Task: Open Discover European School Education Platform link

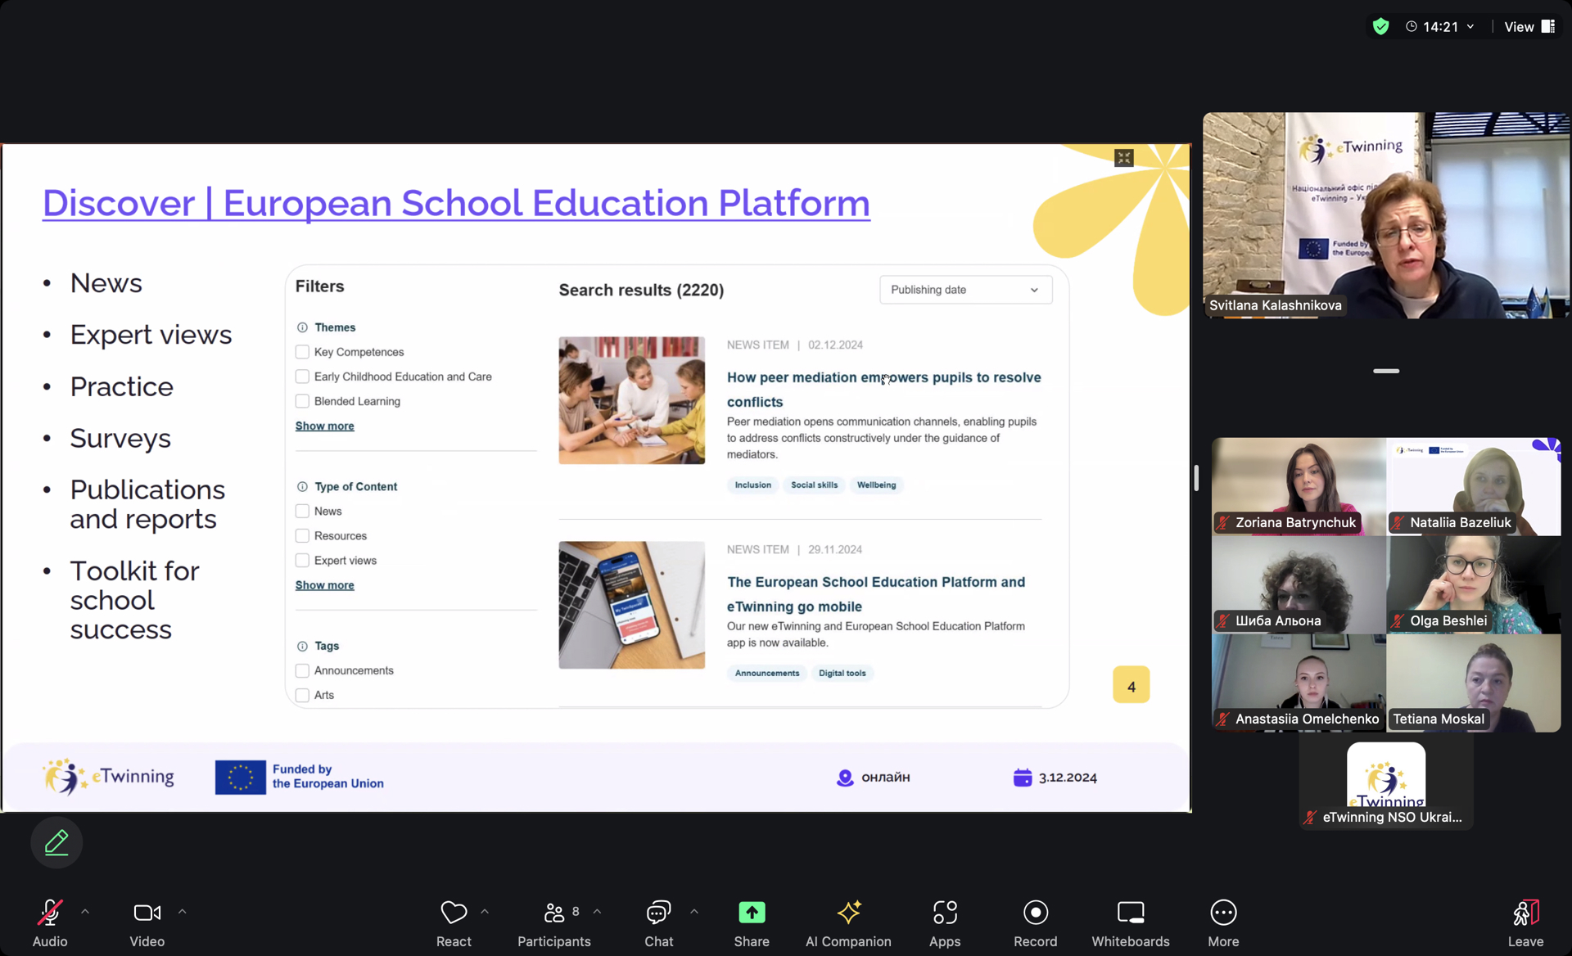Action: [x=456, y=203]
